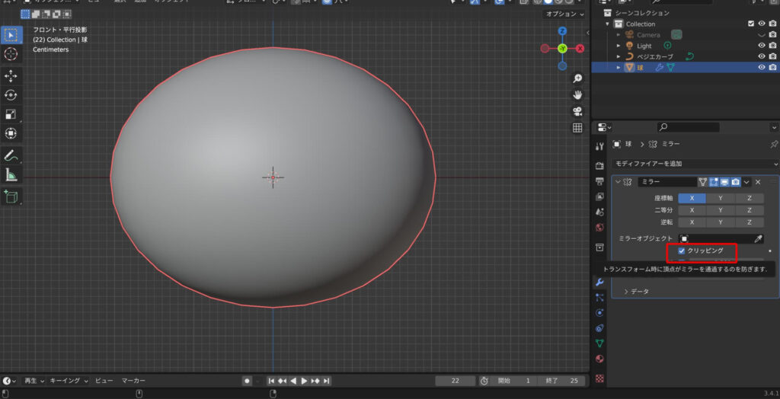Toggle camera view with the viewport camera icon
780x399 pixels.
tap(577, 111)
